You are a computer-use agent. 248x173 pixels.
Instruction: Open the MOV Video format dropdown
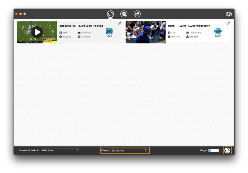(60, 150)
